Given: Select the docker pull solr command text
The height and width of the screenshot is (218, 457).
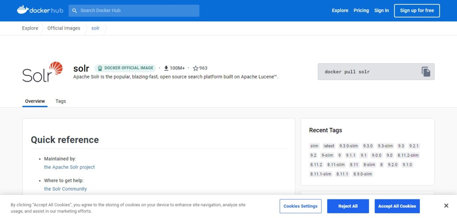Looking at the screenshot, I should click(347, 72).
